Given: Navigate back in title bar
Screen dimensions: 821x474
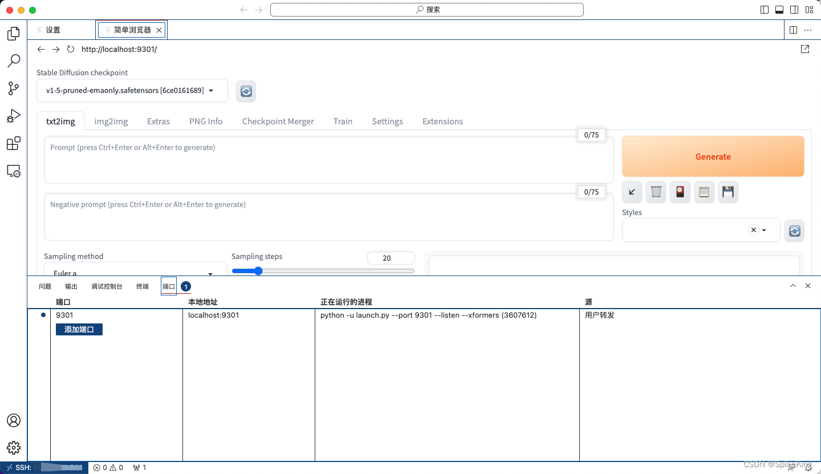Looking at the screenshot, I should click(x=244, y=10).
